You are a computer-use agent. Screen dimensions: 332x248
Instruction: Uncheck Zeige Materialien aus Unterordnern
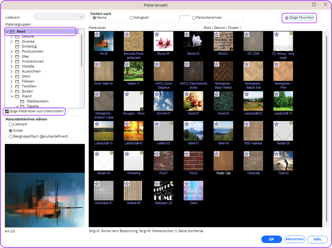tap(7, 111)
